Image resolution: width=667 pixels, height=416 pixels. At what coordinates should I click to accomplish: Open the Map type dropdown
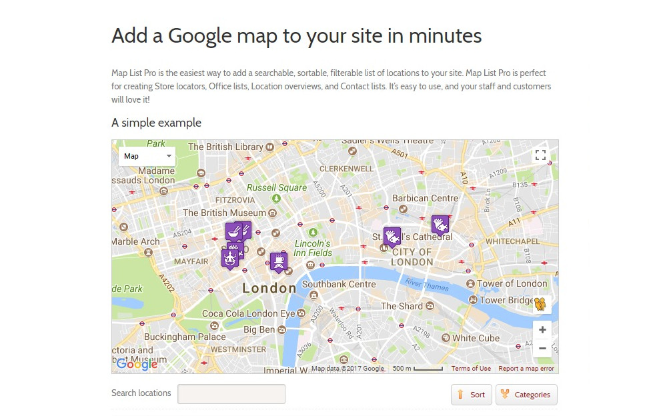click(x=147, y=156)
